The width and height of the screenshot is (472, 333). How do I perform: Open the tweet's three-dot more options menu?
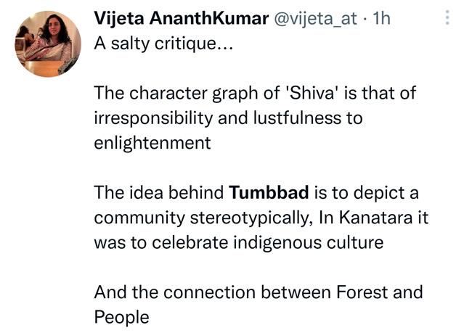(x=448, y=17)
